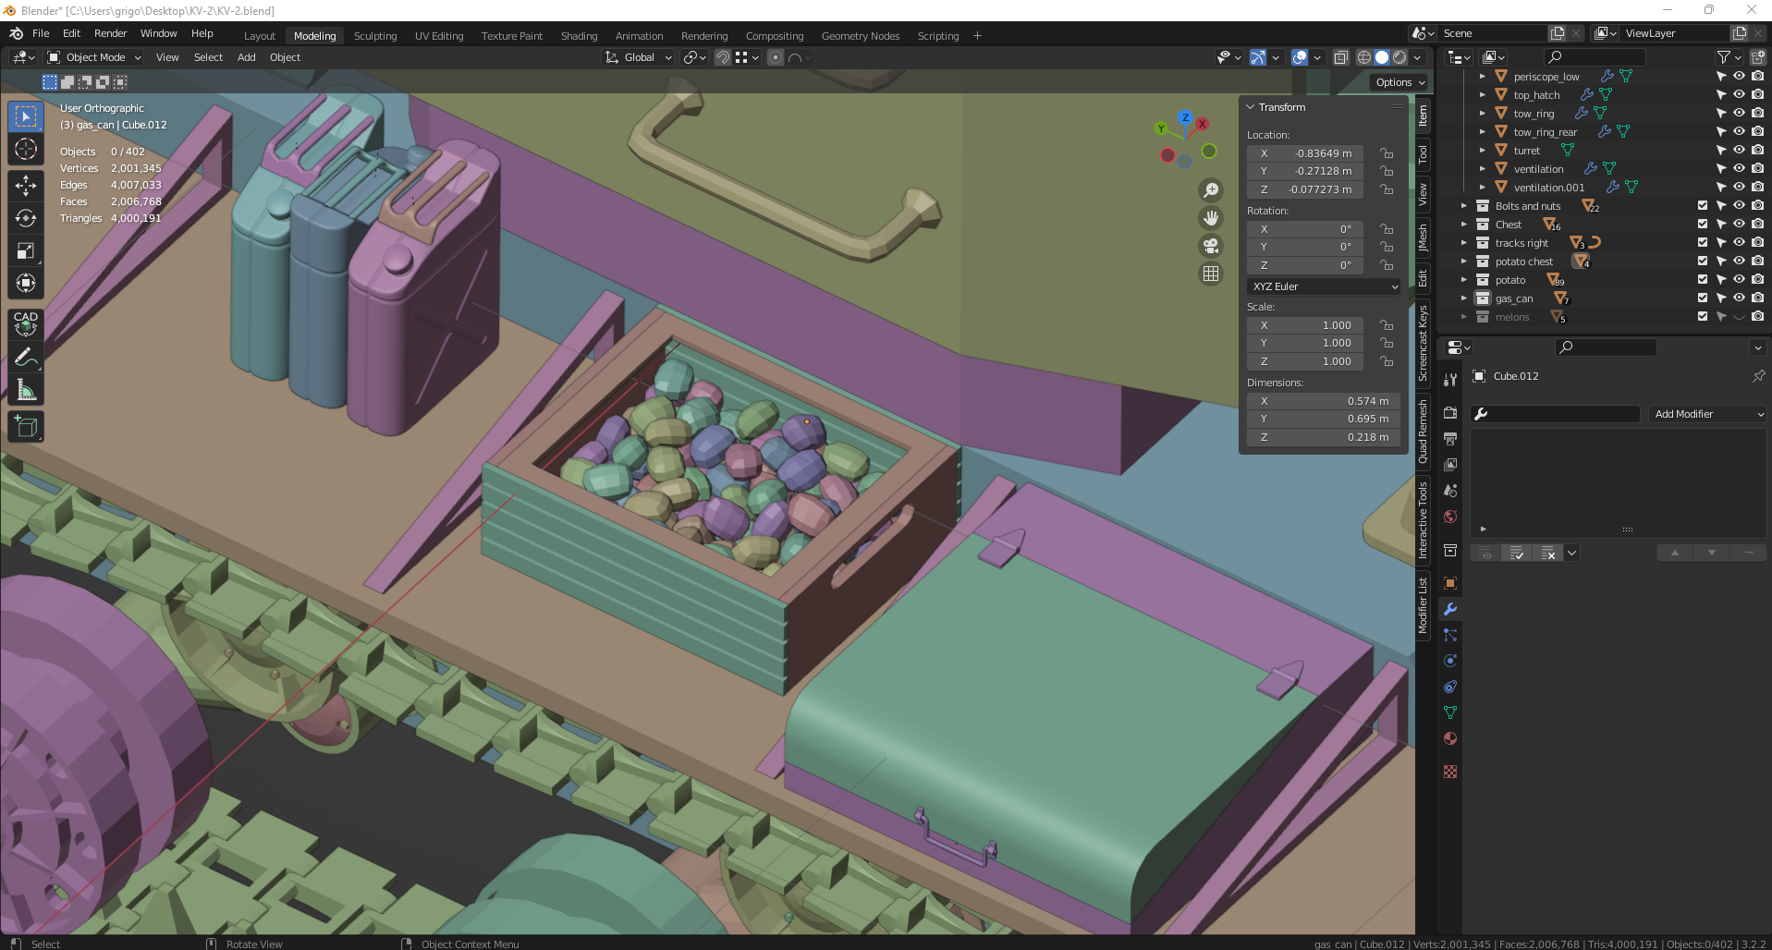
Task: Switch to orthographic/perspective grid view icon
Action: pyautogui.click(x=1210, y=274)
